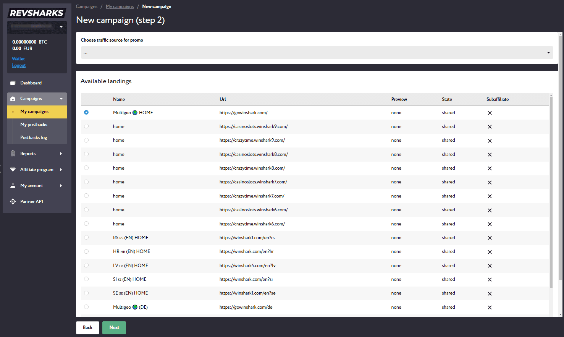Image resolution: width=564 pixels, height=337 pixels.
Task: Click the X for casinoslots.winshark9.com row
Action: [490, 127]
